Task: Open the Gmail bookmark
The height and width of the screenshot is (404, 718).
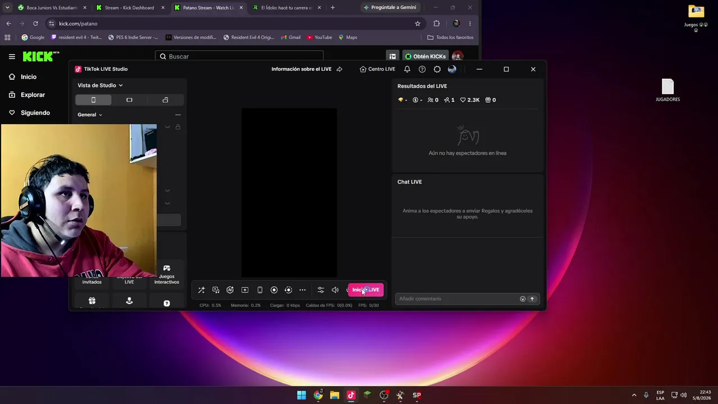Action: tap(291, 38)
